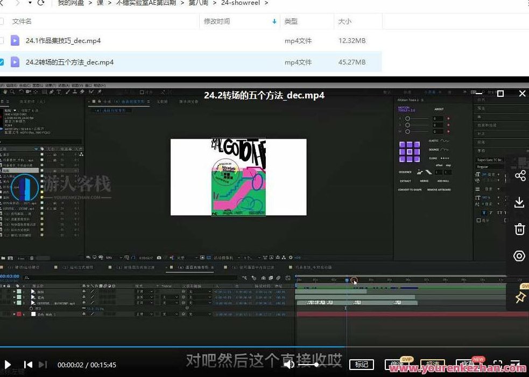
Task: Toggle the favorite star icon in the sidebar
Action: (x=520, y=297)
